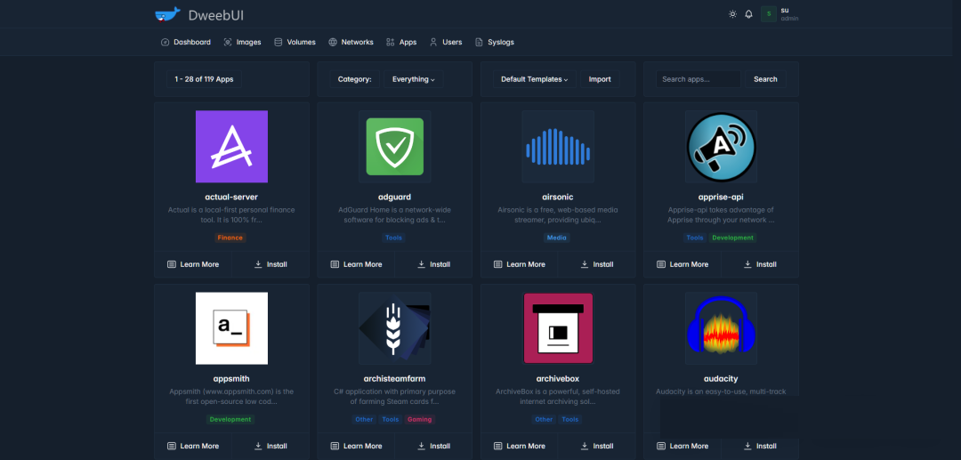The width and height of the screenshot is (961, 460).
Task: Click Learn More for archisteamfarm
Action: [356, 446]
